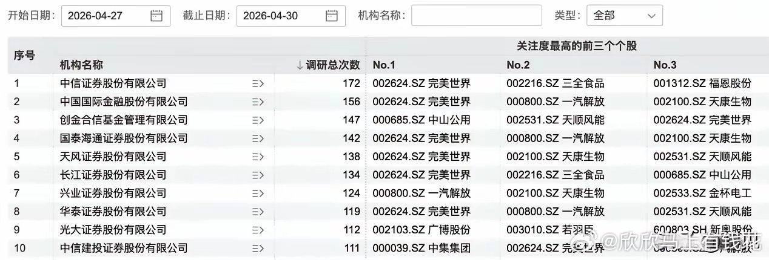Select 中信证券股份有限公司 row name
The image size is (769, 260).
coord(113,83)
